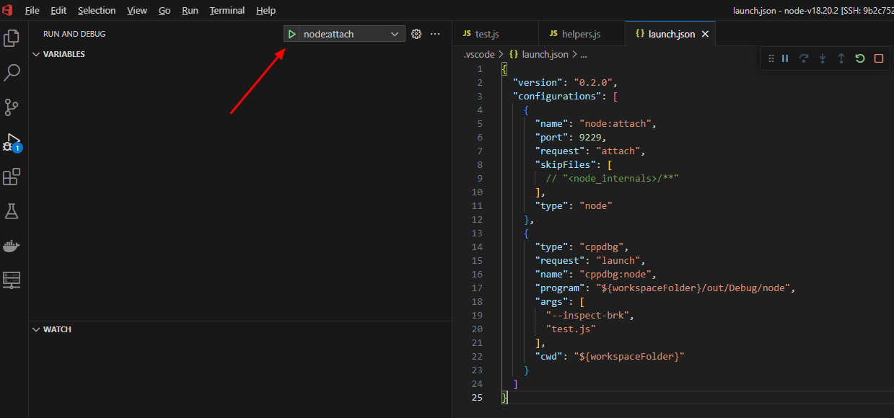Click the green Start Debugging play button
The image size is (894, 418).
tap(292, 34)
